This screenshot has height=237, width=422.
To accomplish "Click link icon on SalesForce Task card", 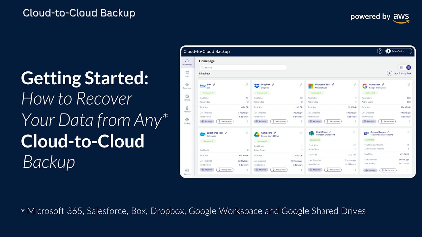I will 247,133.
